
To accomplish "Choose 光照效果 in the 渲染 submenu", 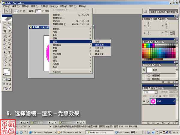I will click(101, 45).
